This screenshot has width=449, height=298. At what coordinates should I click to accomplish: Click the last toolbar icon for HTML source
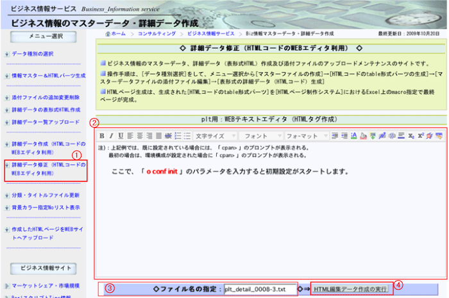pos(439,136)
